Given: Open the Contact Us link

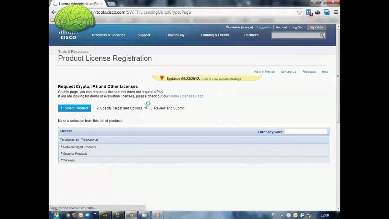Looking at the screenshot, I should (x=288, y=72).
